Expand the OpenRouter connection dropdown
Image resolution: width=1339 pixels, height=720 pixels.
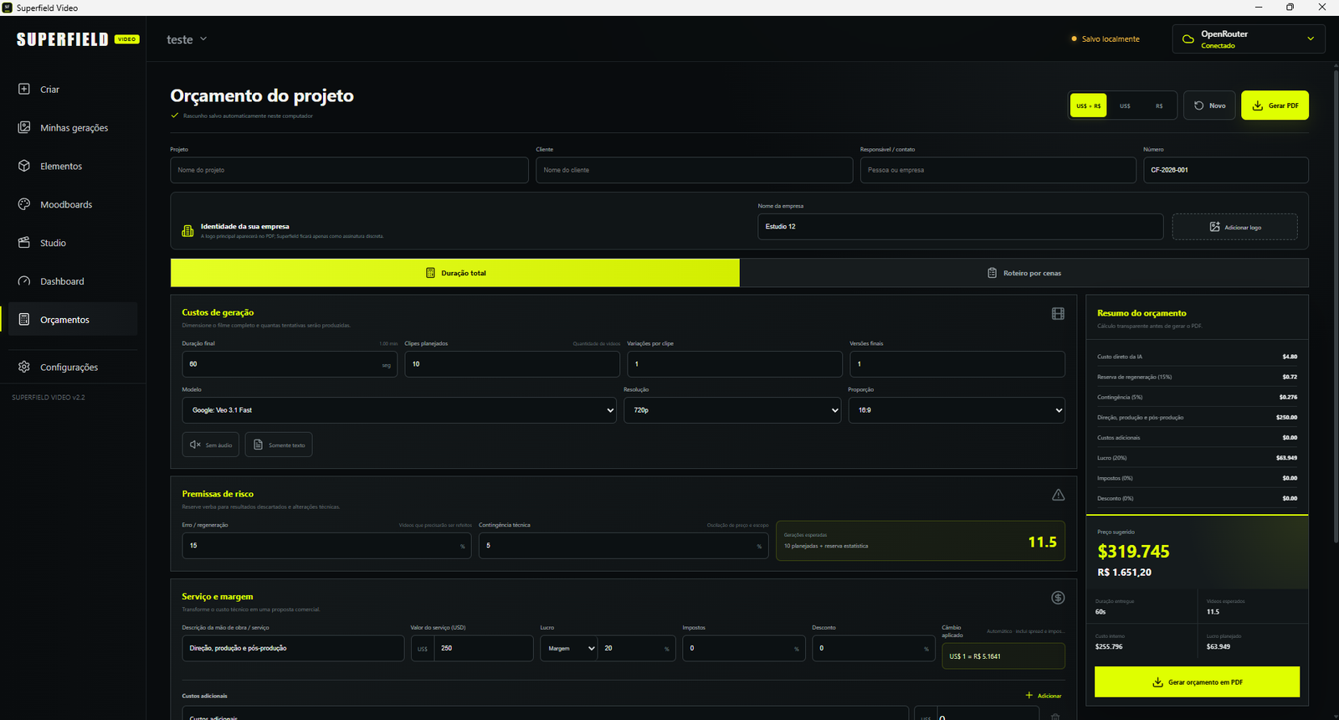1249,39
